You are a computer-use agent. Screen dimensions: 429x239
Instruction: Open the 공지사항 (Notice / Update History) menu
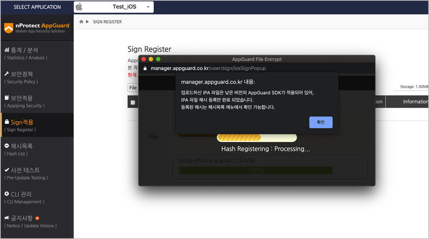click(37, 222)
